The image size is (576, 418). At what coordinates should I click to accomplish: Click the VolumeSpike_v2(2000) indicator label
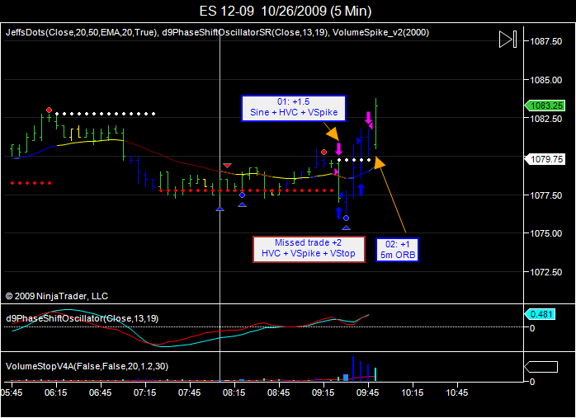[x=380, y=32]
